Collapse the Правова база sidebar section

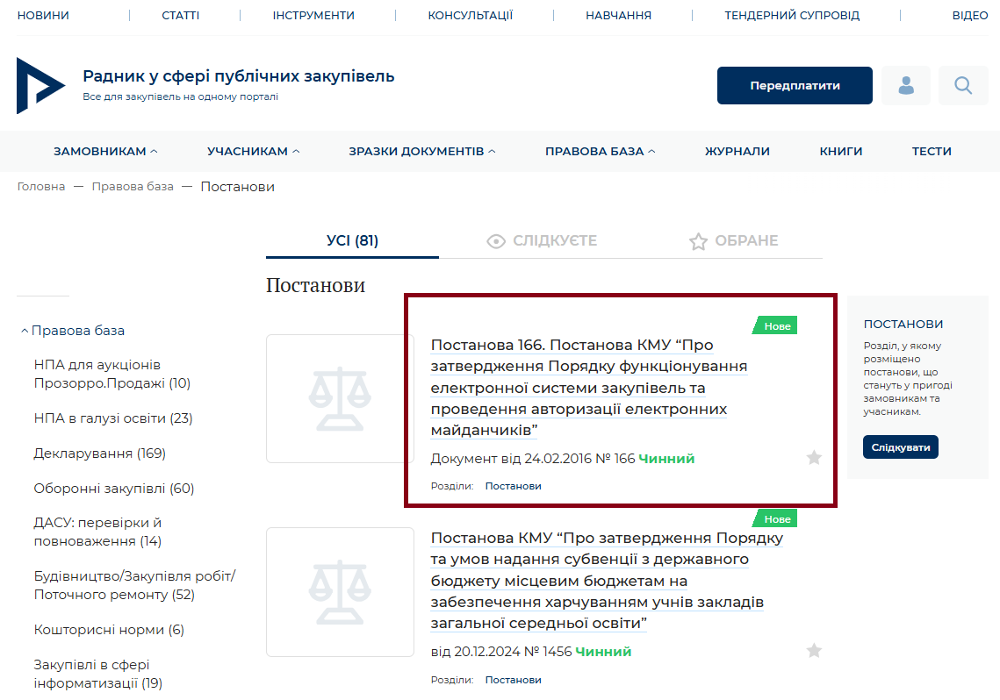click(73, 331)
